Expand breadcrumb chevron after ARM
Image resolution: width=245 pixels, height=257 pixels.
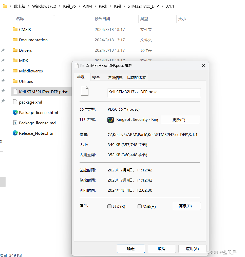click(x=95, y=6)
